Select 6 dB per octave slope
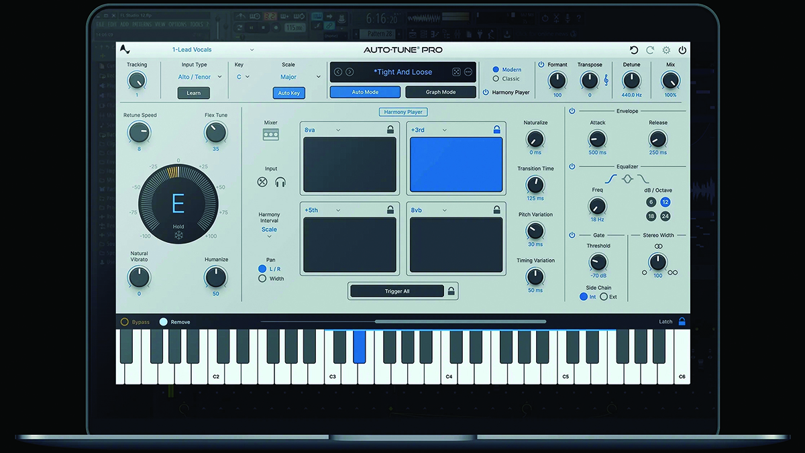The height and width of the screenshot is (453, 805). (651, 202)
